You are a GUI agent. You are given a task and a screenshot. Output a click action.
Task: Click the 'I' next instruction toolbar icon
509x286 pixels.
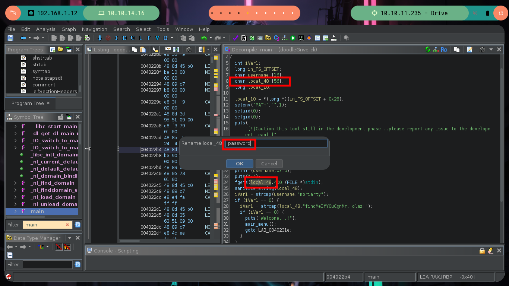click(x=116, y=38)
